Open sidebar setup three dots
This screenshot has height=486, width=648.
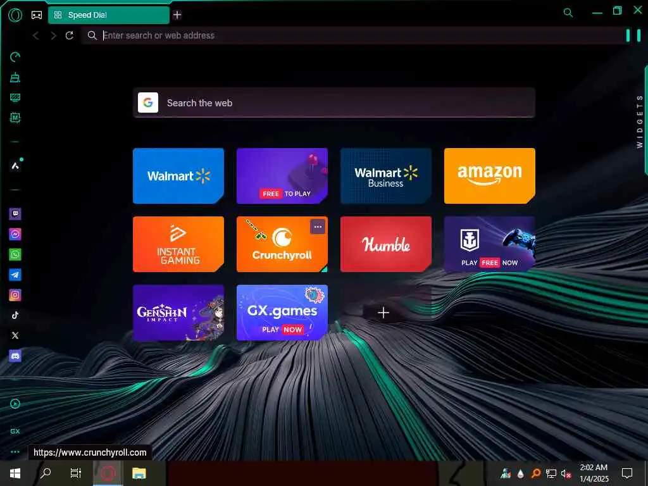15,452
